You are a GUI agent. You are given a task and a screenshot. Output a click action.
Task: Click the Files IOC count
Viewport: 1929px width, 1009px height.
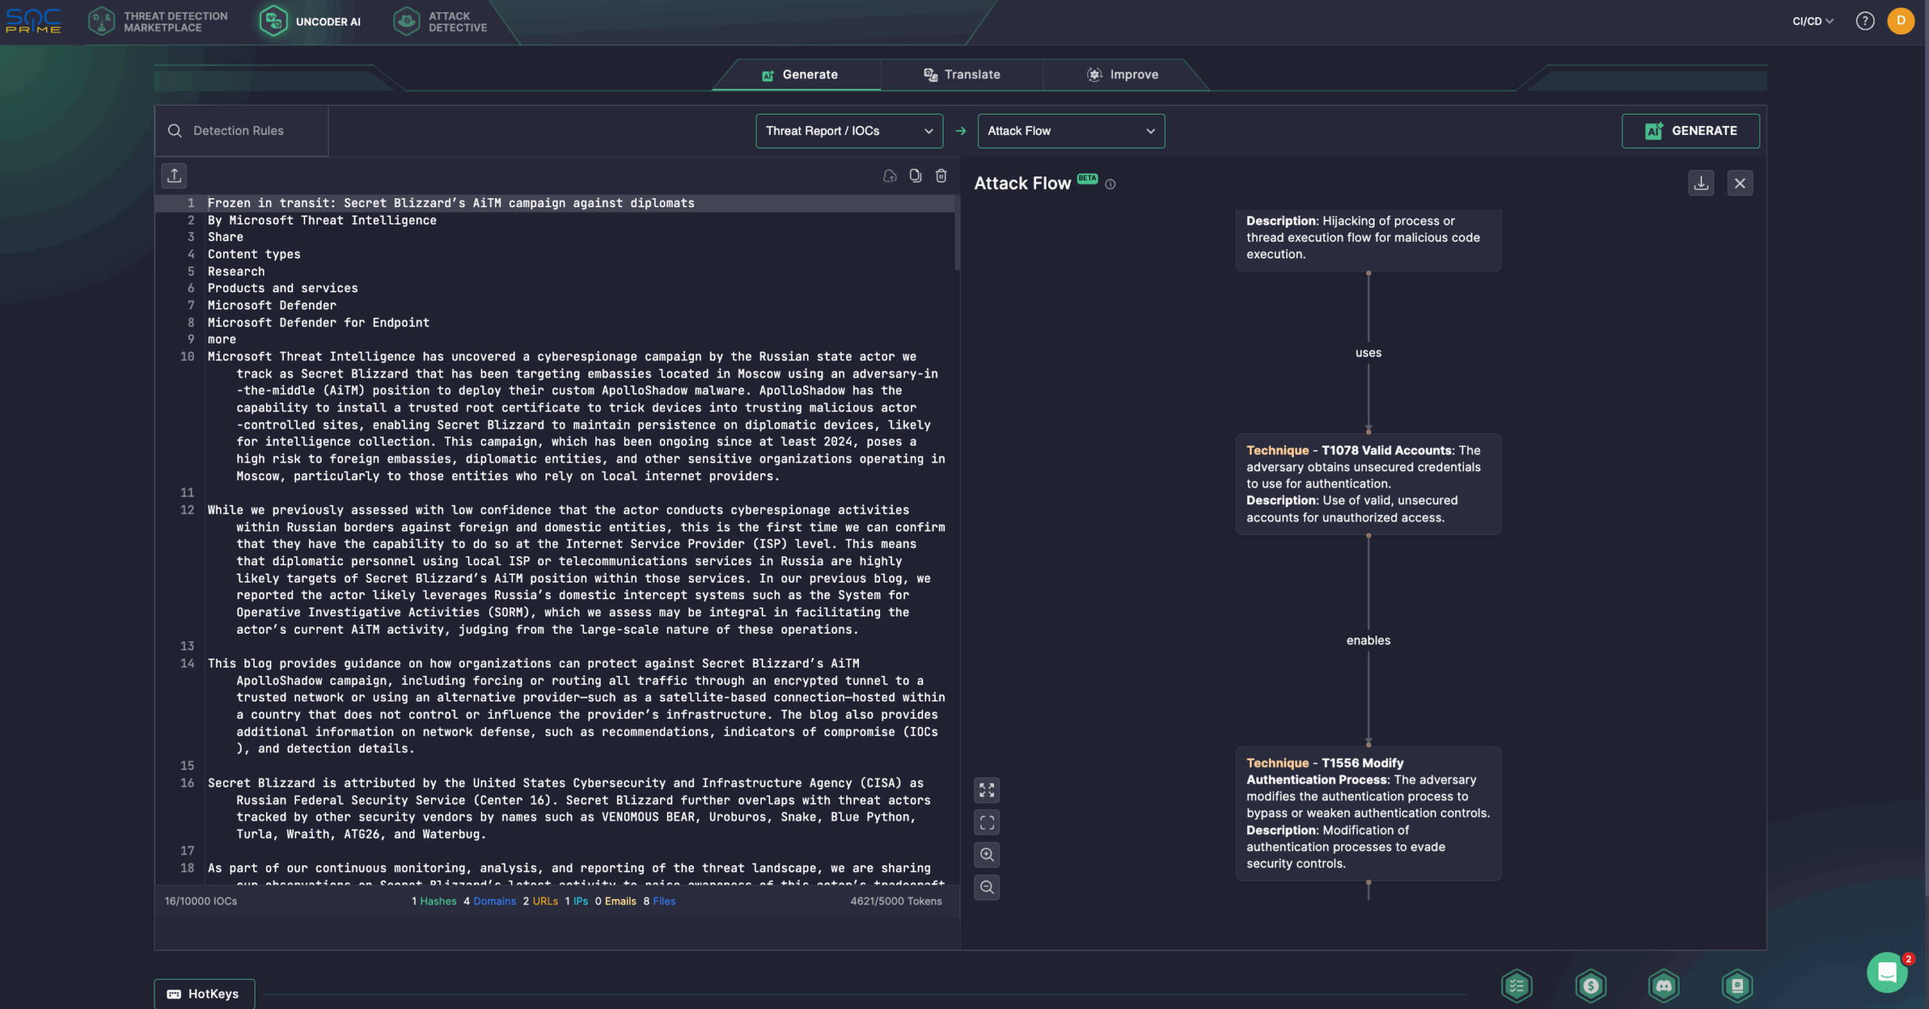tap(659, 901)
